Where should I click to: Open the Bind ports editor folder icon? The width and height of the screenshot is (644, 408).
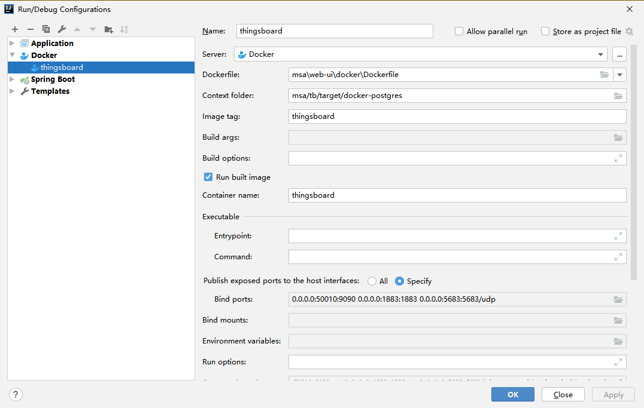tap(618, 299)
